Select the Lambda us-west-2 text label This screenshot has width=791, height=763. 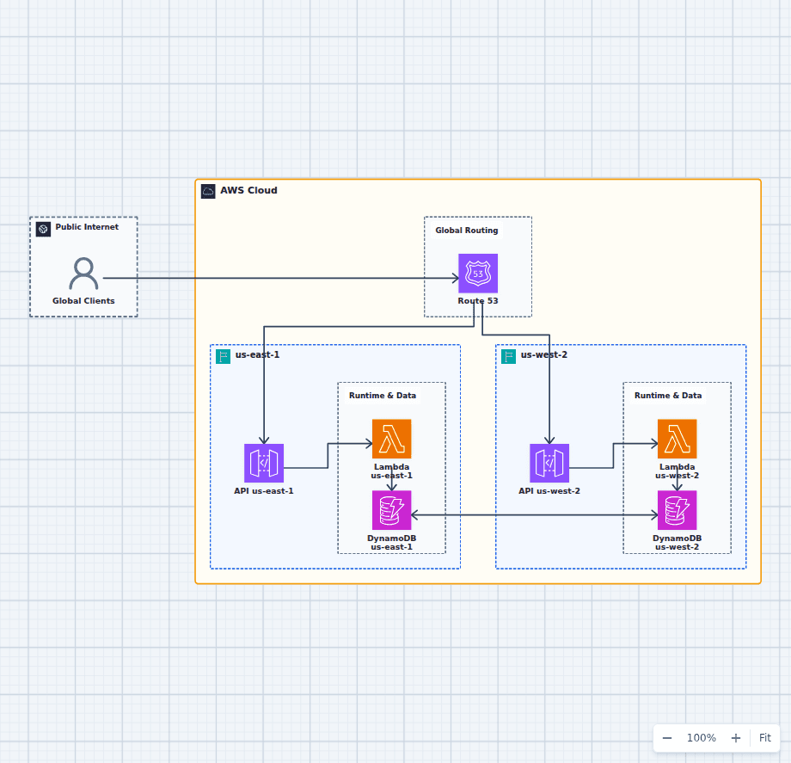click(677, 471)
